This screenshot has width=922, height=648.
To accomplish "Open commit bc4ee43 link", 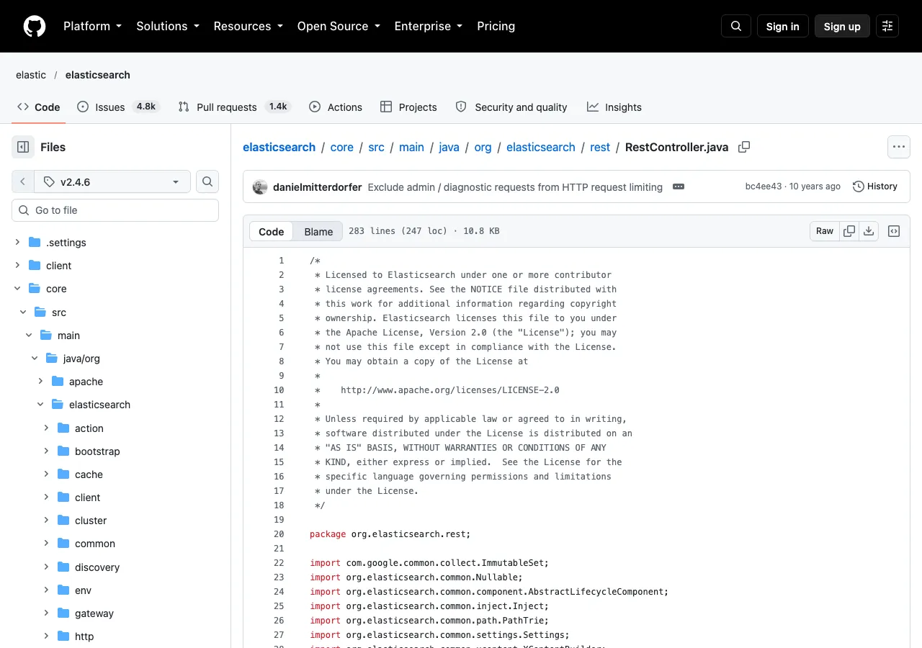I will coord(764,186).
